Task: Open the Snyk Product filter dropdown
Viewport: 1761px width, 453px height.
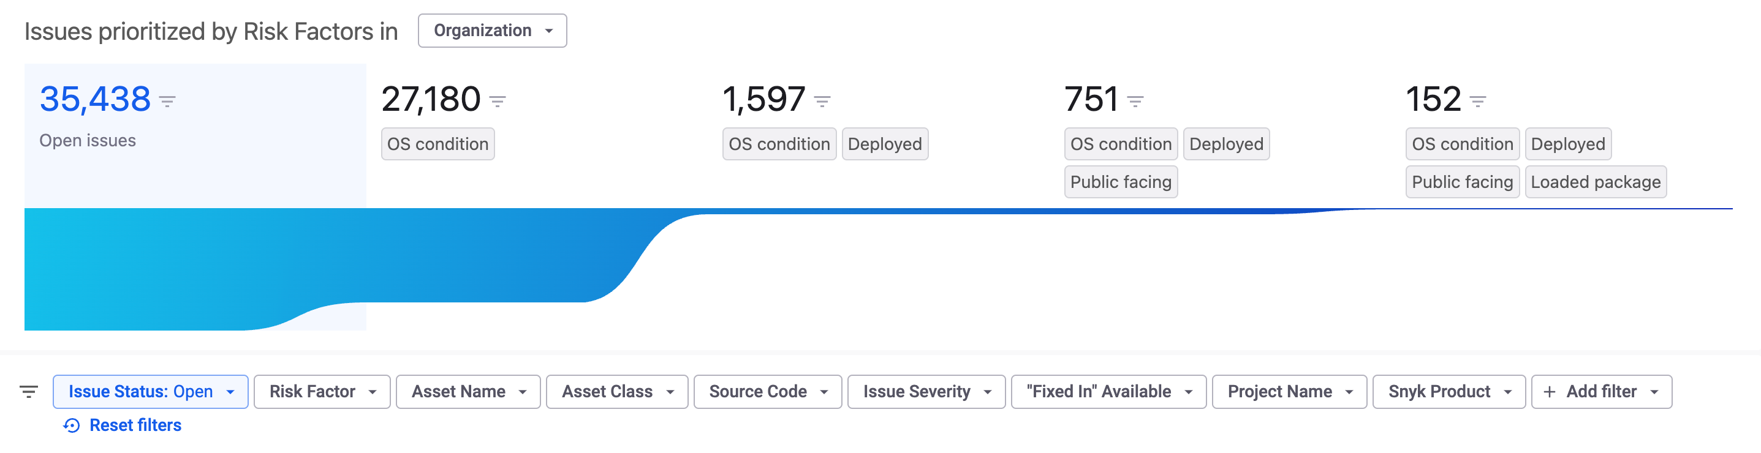Action: (1449, 392)
